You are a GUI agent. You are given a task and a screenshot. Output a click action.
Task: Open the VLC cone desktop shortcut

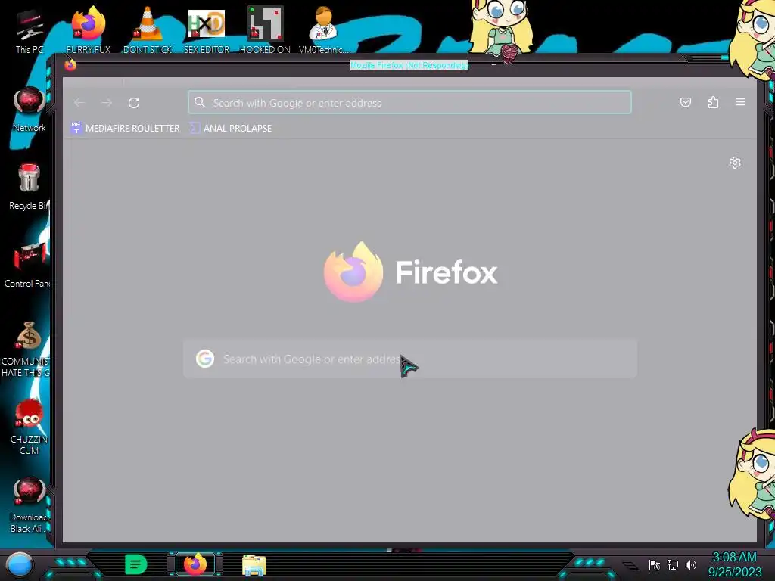tap(148, 30)
